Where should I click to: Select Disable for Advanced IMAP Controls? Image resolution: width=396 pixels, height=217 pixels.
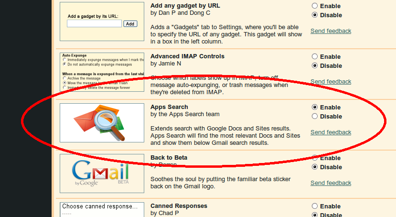[x=314, y=66]
